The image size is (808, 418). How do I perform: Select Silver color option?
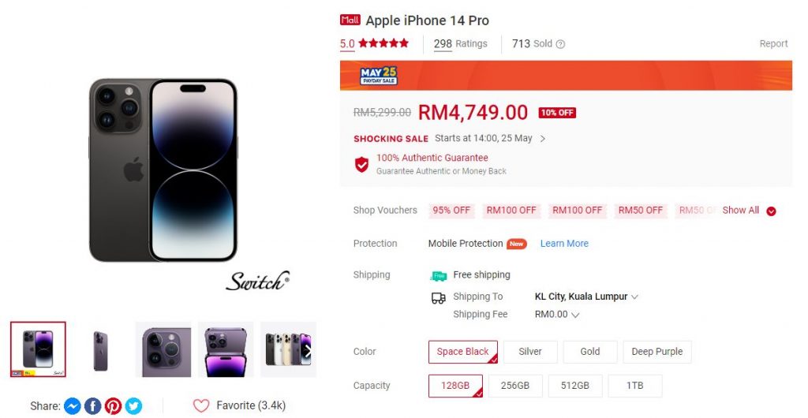[530, 352]
